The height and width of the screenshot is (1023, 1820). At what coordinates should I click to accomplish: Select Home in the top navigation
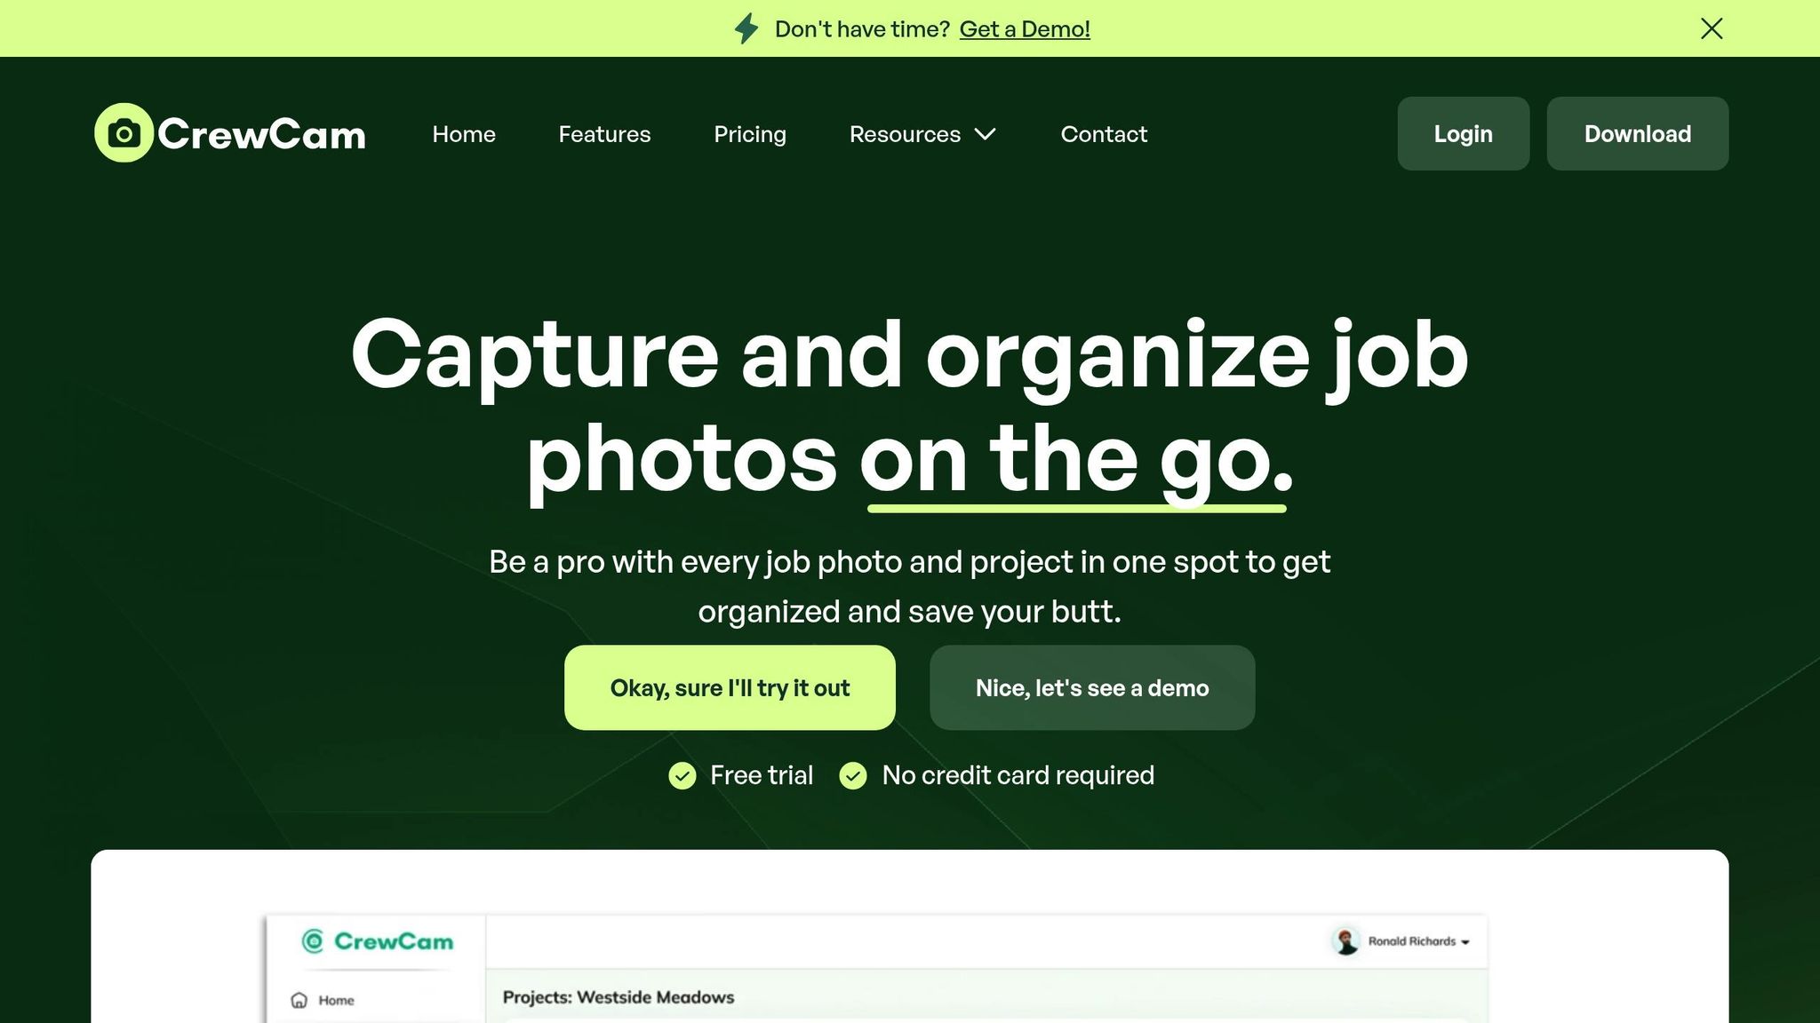[x=464, y=134]
